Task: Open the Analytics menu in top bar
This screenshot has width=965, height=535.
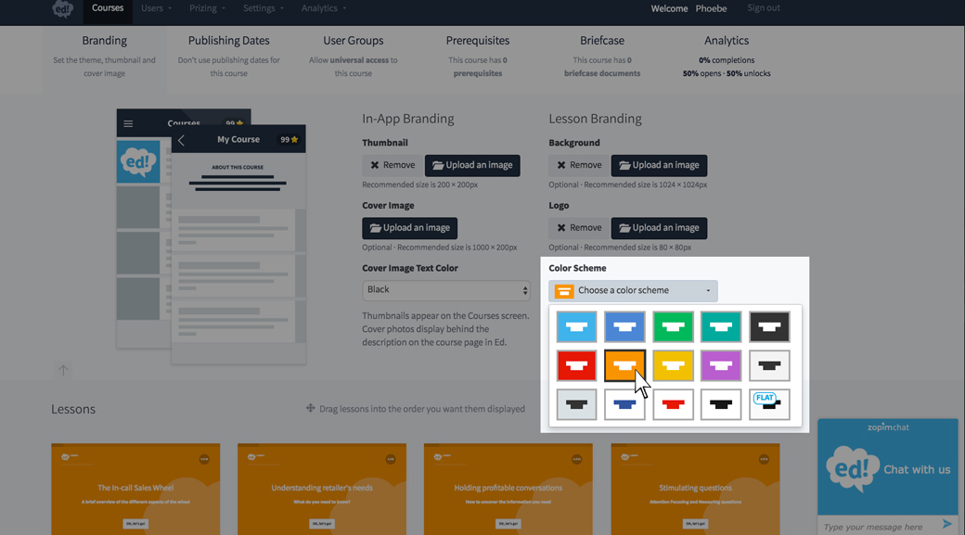Action: click(324, 8)
